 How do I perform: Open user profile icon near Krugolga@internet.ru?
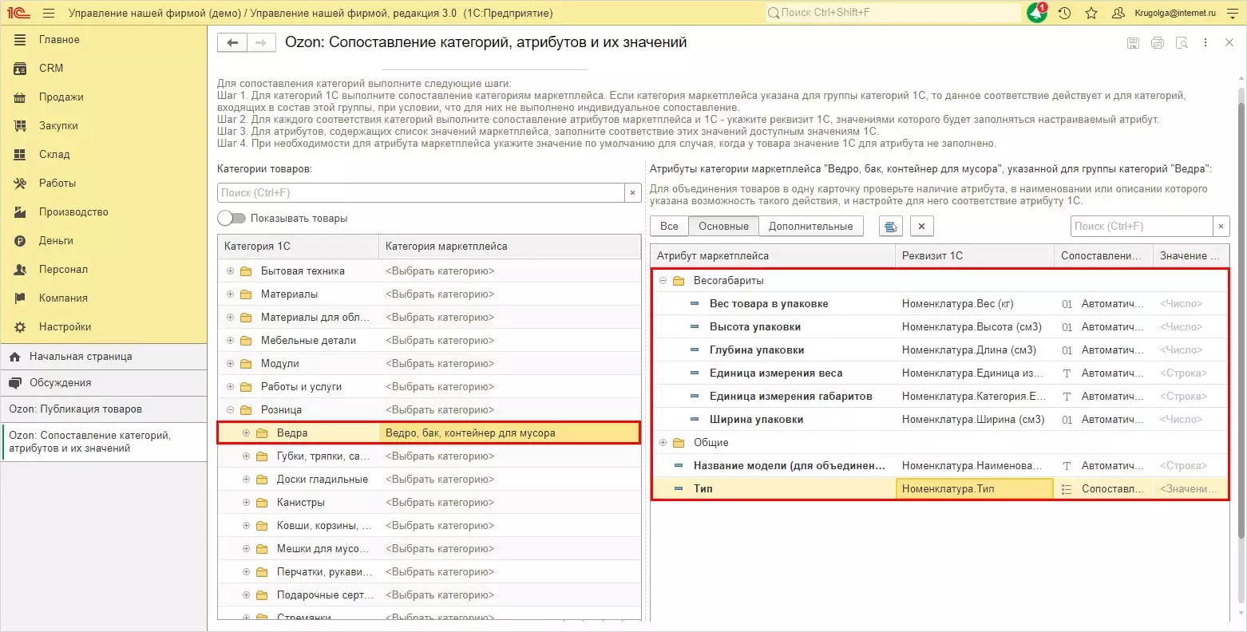coord(1118,13)
